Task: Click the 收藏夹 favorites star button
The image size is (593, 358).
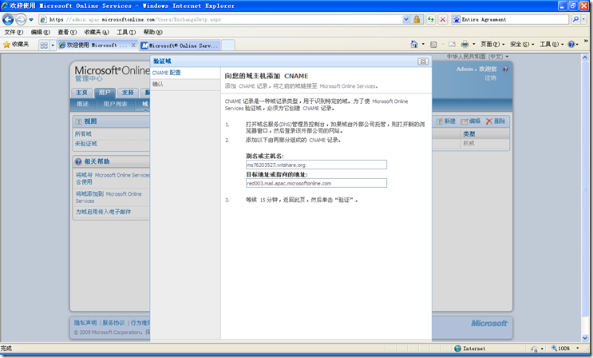Action: coord(16,45)
